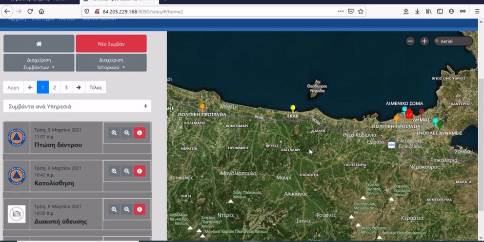The image size is (484, 242).
Task: Zoom out on Διακοπή ύδευσης event
Action: point(127,209)
